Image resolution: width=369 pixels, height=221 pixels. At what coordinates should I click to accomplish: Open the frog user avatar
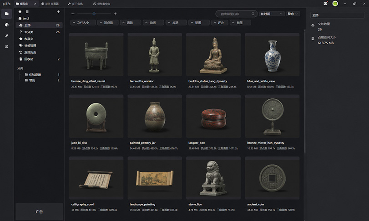pos(335,4)
